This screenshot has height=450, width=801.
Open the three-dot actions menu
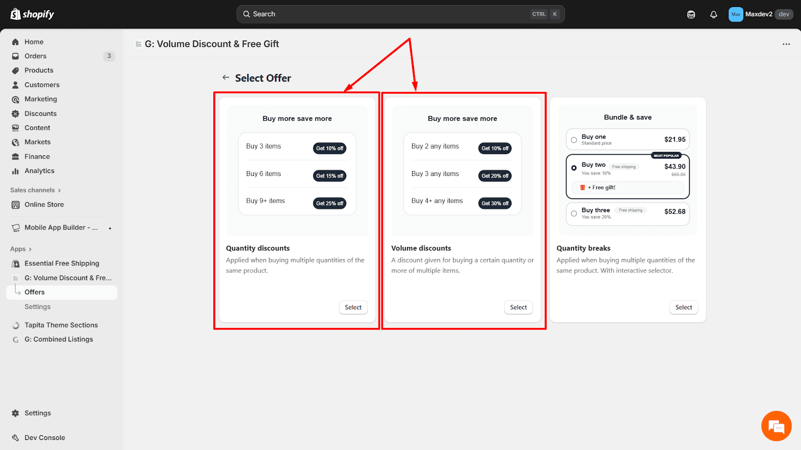coord(785,44)
